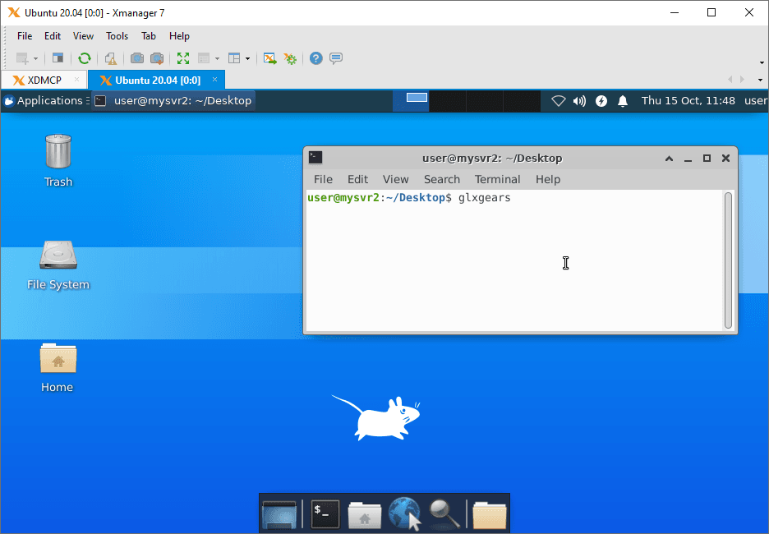Select the first workspace in the switcher
769x534 pixels.
411,100
